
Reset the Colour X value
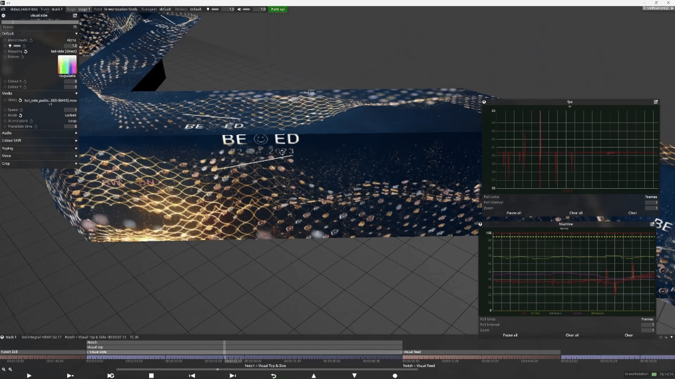25,81
